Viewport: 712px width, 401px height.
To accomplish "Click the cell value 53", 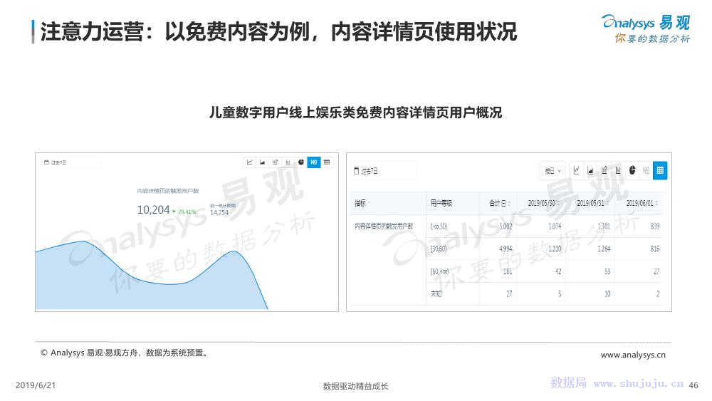I will pyautogui.click(x=607, y=271).
